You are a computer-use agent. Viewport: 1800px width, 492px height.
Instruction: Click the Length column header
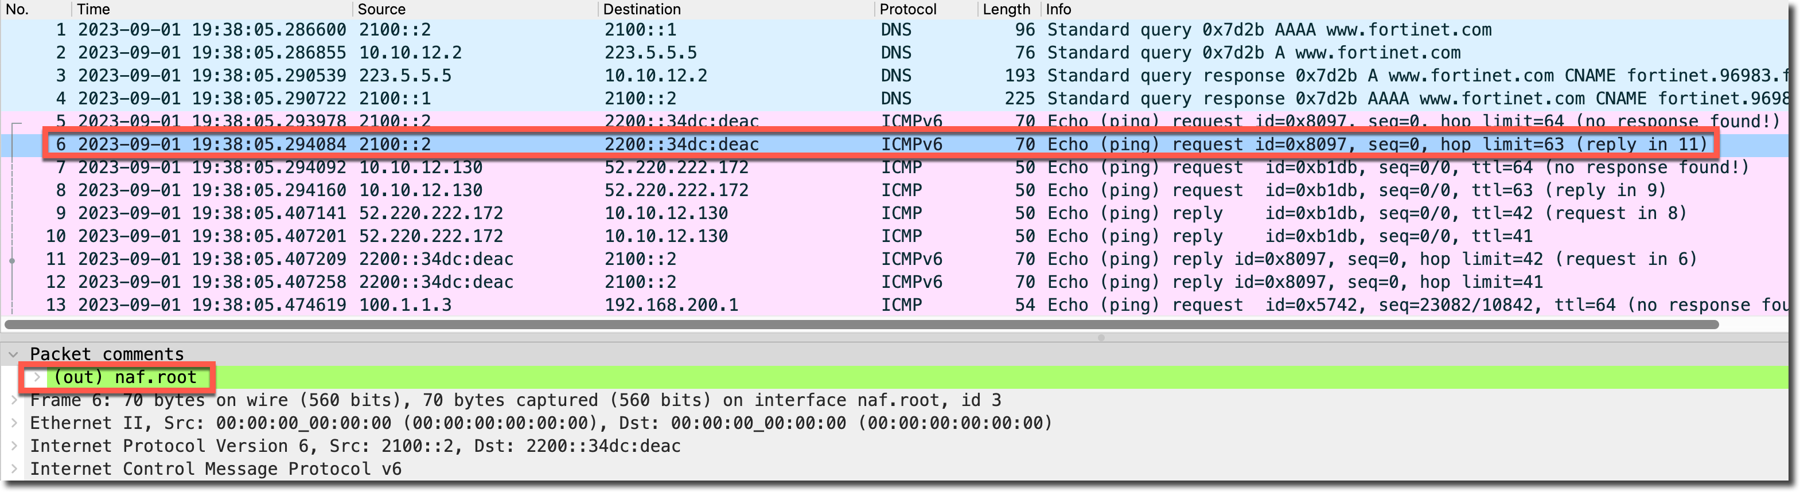[x=1006, y=9]
